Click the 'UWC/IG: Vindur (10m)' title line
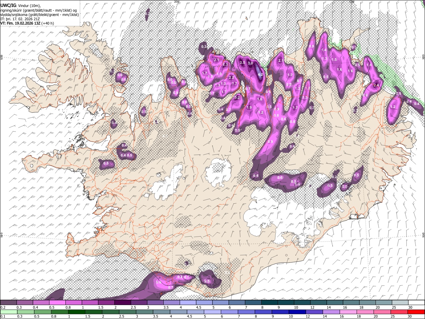425x319 pixels. [x=20, y=6]
